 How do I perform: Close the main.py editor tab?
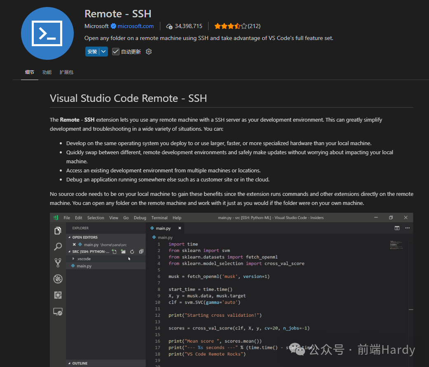point(180,228)
